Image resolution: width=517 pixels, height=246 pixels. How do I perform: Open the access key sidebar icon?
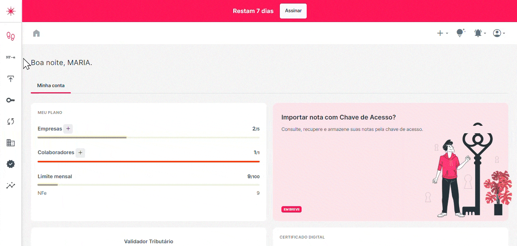[x=11, y=100]
